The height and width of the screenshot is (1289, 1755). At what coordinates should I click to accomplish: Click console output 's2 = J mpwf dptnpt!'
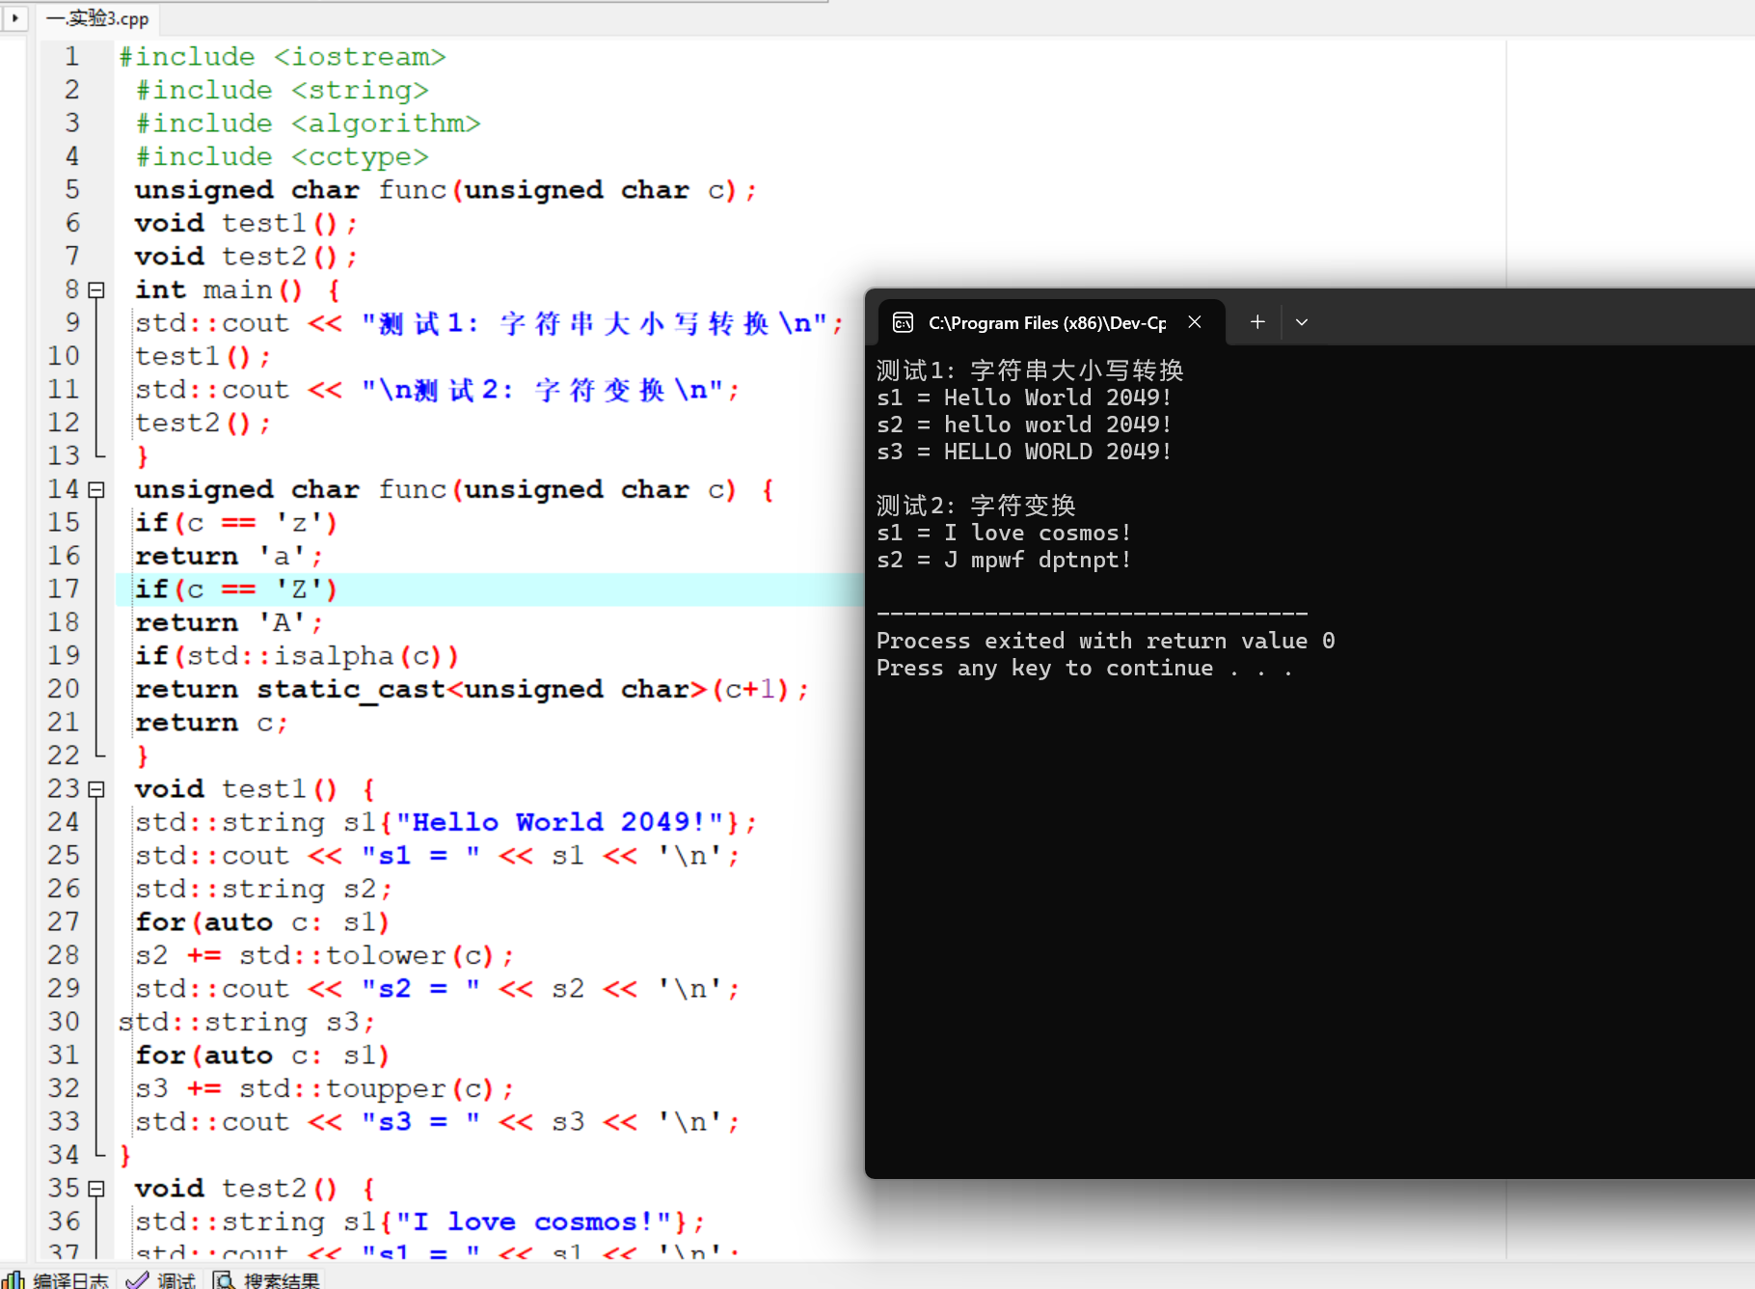[x=1004, y=560]
